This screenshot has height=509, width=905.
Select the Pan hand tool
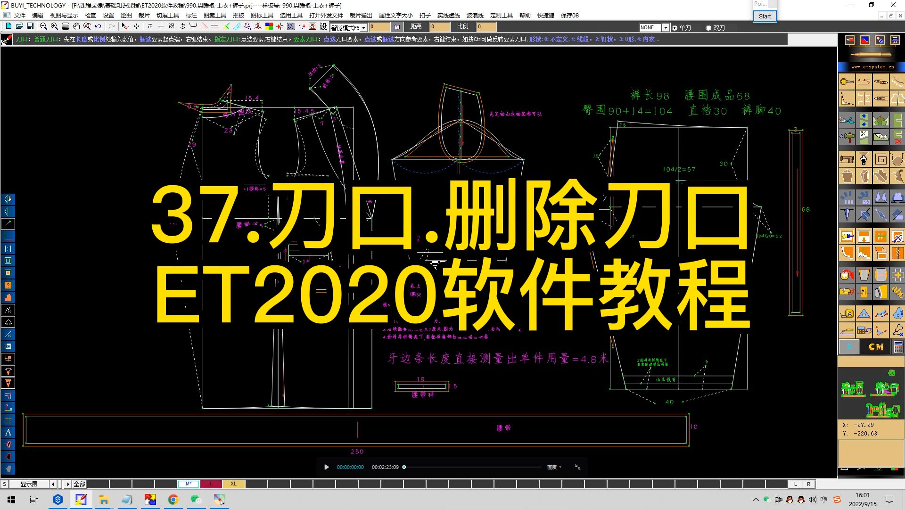[x=76, y=26]
